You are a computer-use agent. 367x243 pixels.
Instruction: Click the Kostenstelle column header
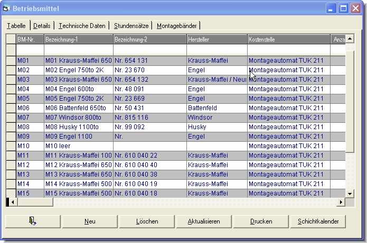pos(288,40)
